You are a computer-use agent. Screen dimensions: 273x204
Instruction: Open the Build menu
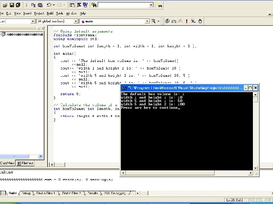[50, 13]
